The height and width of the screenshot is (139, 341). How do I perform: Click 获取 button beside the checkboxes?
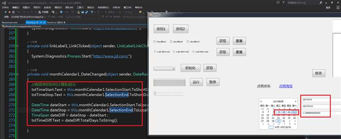(x=223, y=41)
